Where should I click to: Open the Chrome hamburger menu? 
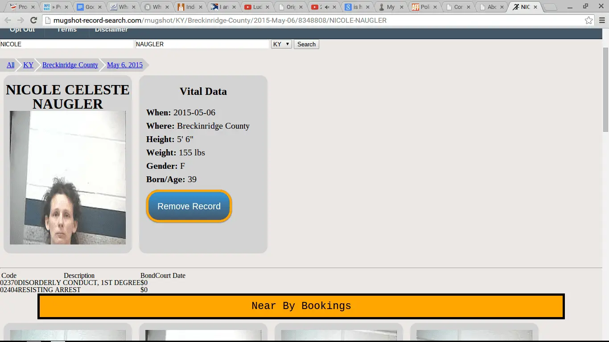pos(601,20)
